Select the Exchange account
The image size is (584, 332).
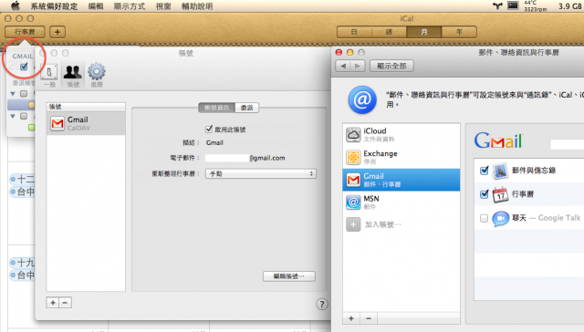[401, 157]
